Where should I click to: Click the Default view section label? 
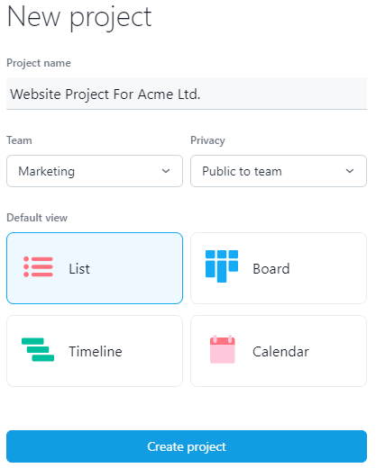click(37, 218)
